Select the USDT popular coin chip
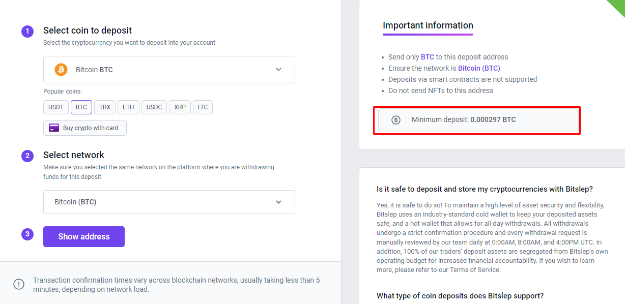This screenshot has height=304, width=625. point(56,107)
